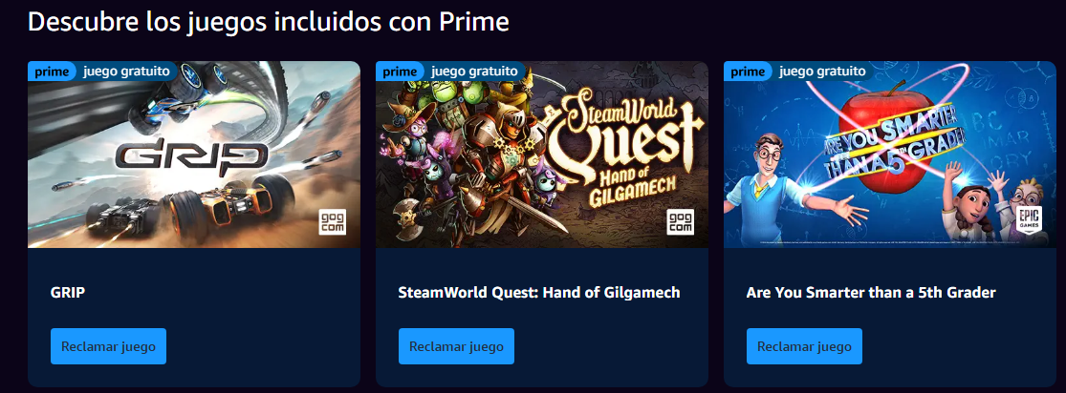Open the Are You Smarter cover artwork
The image size is (1066, 393).
tap(890, 155)
